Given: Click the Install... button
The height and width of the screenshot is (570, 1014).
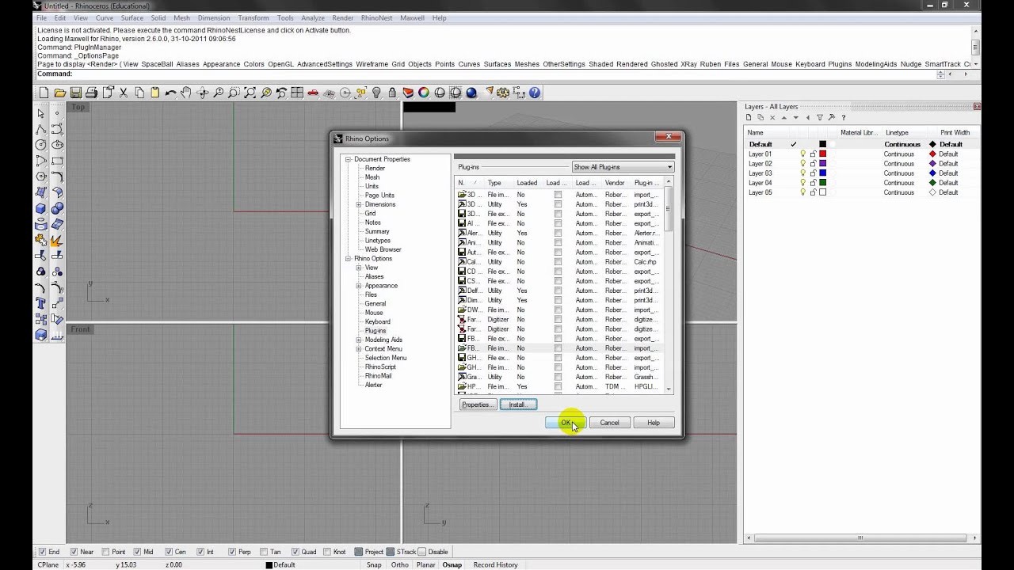Looking at the screenshot, I should [518, 405].
